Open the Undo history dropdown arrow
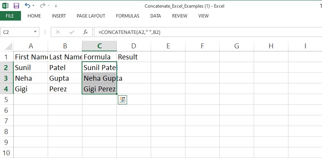 [x=34, y=6]
